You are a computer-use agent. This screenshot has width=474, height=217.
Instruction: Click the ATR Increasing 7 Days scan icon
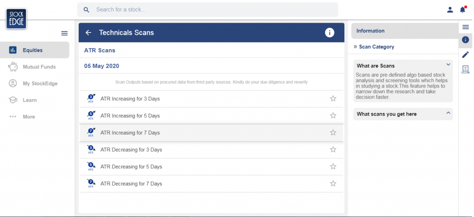click(x=91, y=132)
